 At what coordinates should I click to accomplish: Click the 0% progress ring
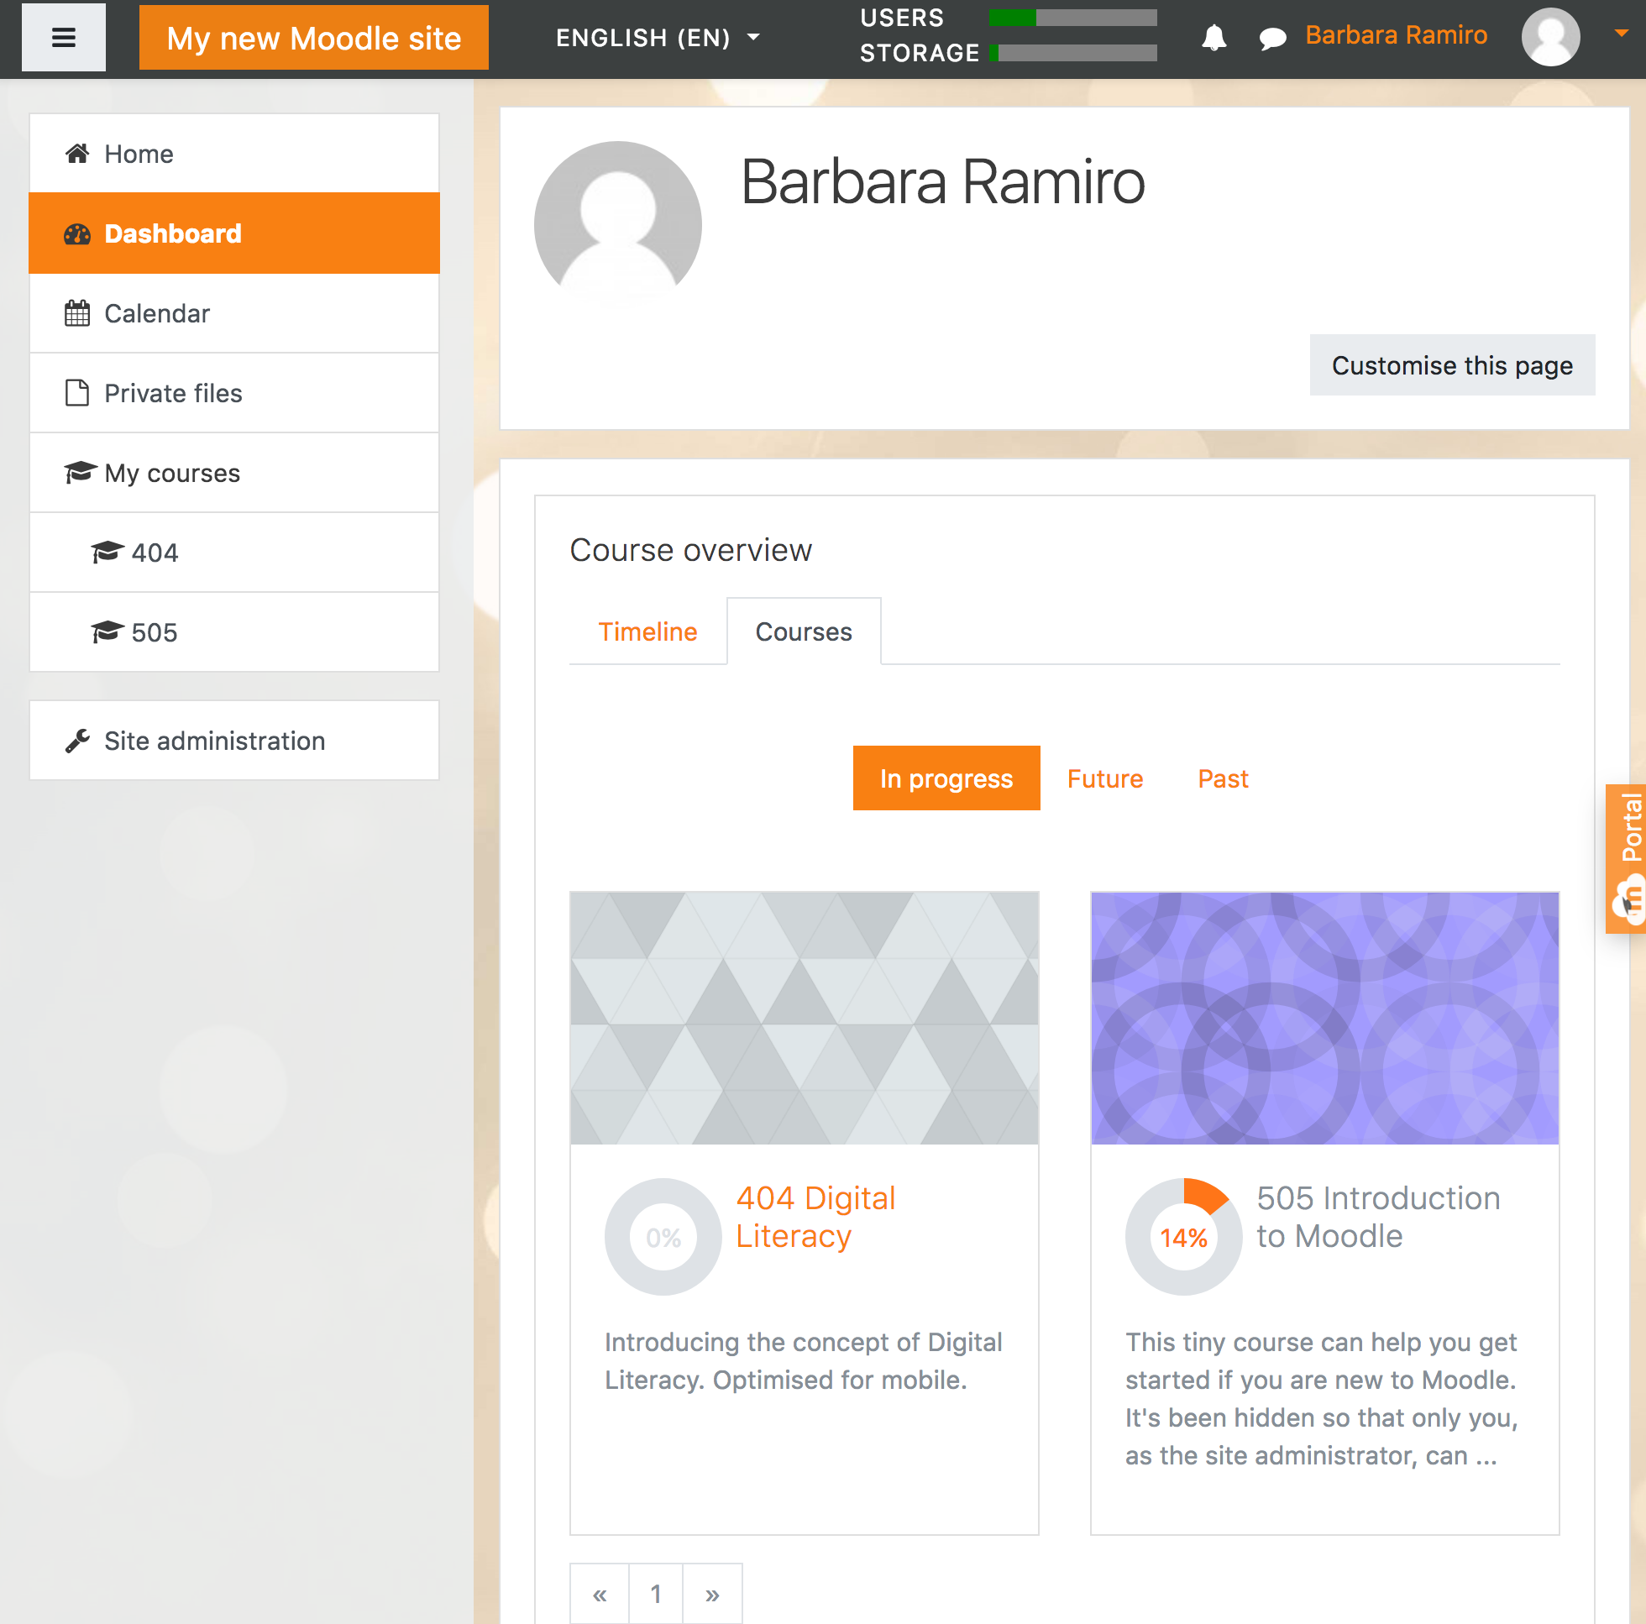(663, 1236)
